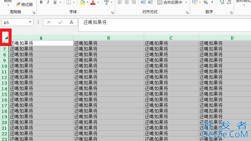Screen dimensions: 251x141
Task: Click Merge and Center (合并后居中)
Action: click(170, 2)
